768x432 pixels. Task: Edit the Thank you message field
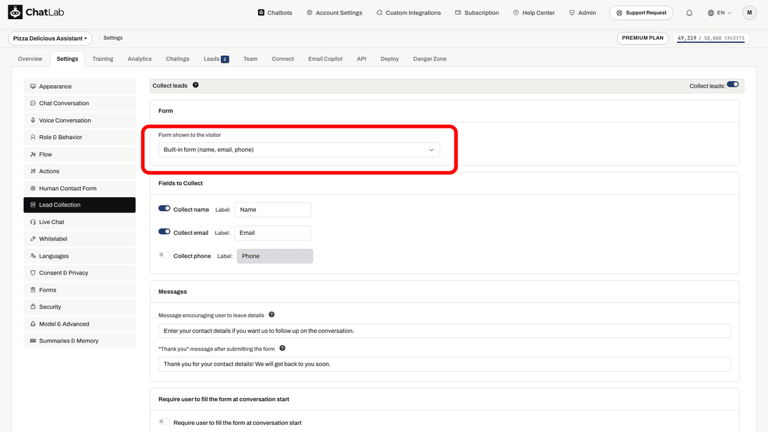pyautogui.click(x=445, y=364)
